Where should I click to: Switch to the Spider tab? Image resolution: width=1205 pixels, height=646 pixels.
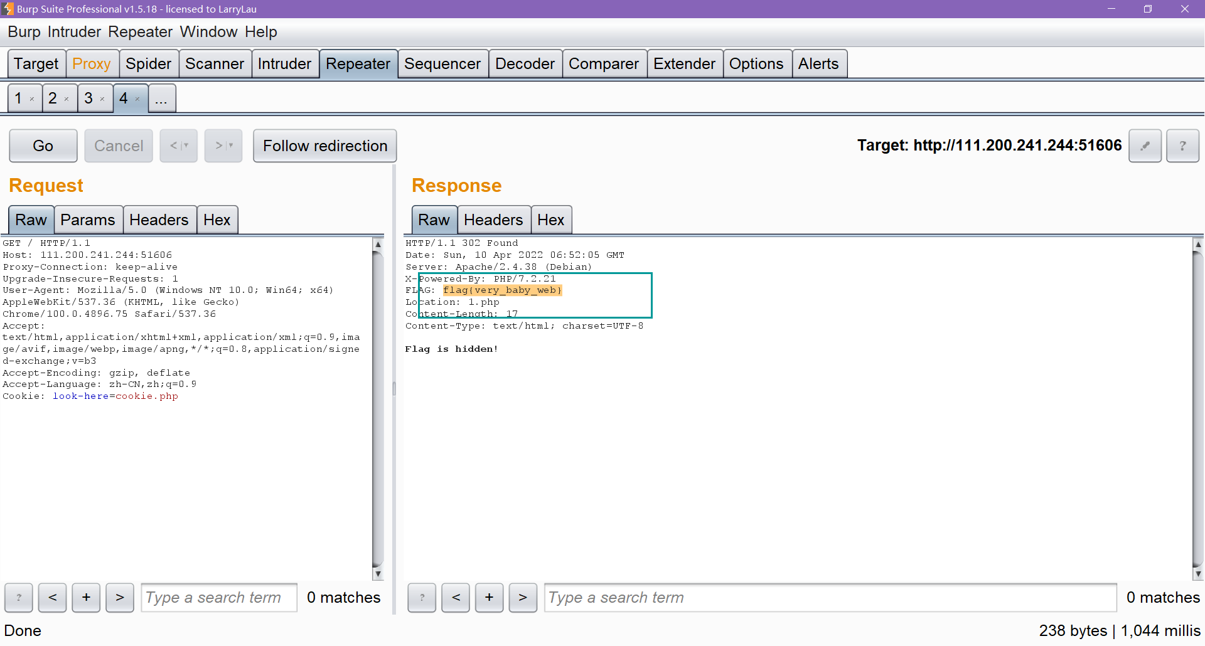148,64
